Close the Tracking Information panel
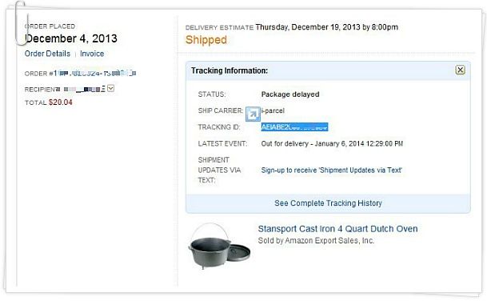 click(x=460, y=70)
